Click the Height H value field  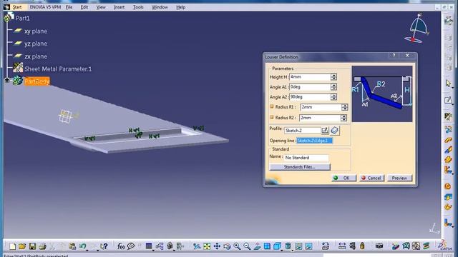click(310, 77)
